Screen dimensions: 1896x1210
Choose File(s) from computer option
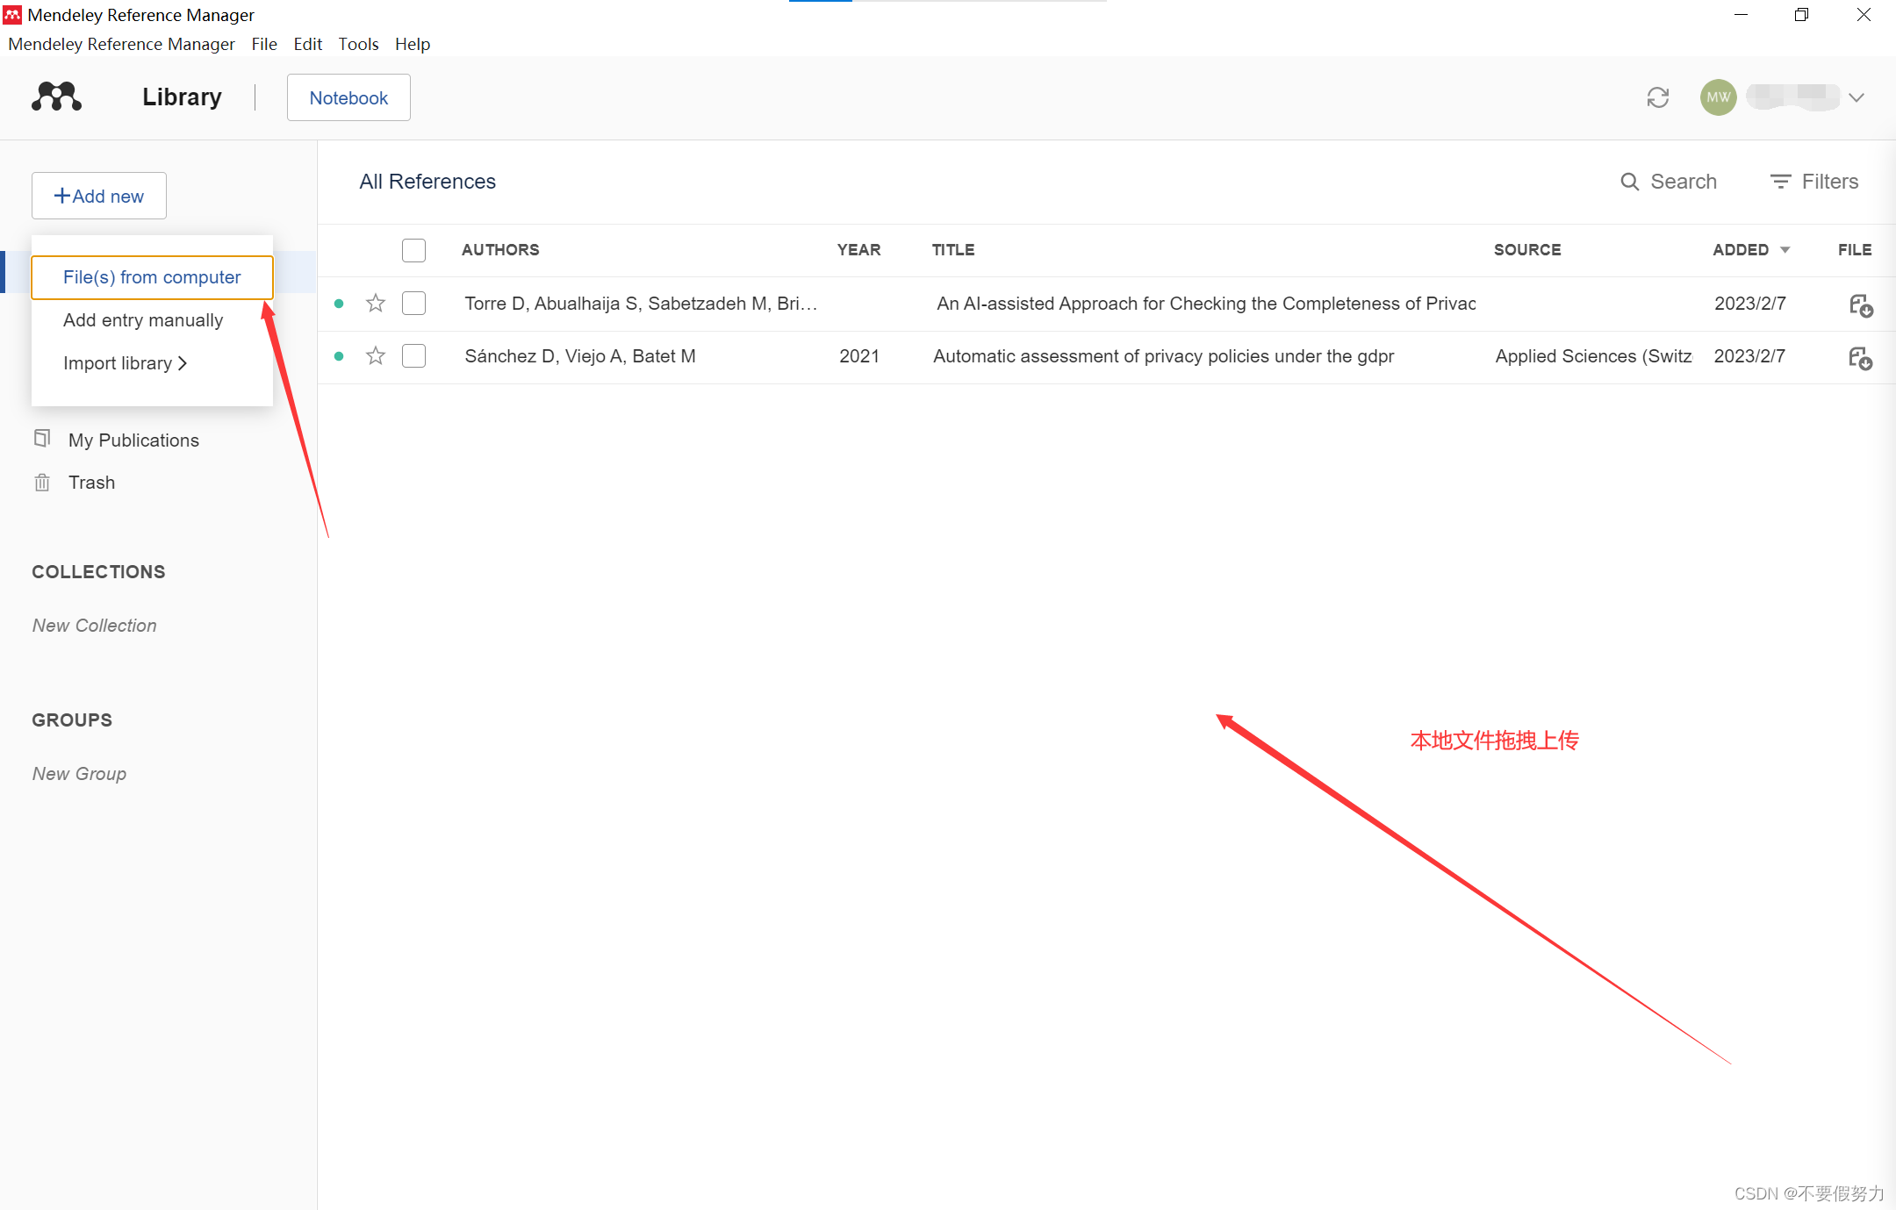pyautogui.click(x=152, y=277)
